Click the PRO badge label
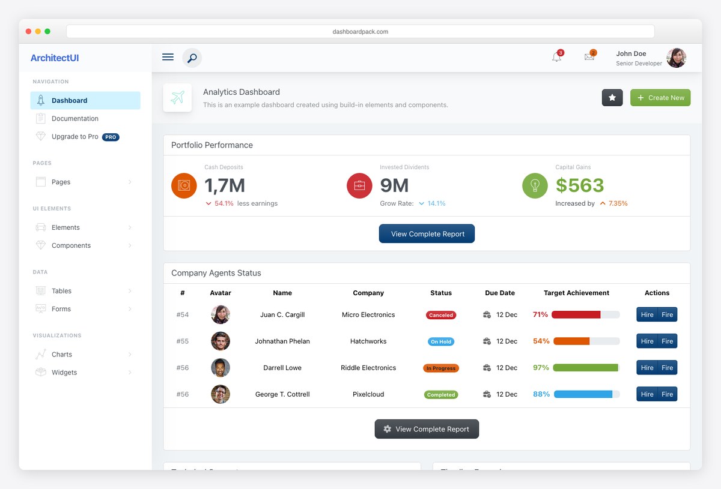Screen dimensions: 721x489 pyautogui.click(x=111, y=137)
